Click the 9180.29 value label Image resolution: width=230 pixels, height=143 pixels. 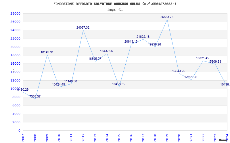[x=23, y=90]
